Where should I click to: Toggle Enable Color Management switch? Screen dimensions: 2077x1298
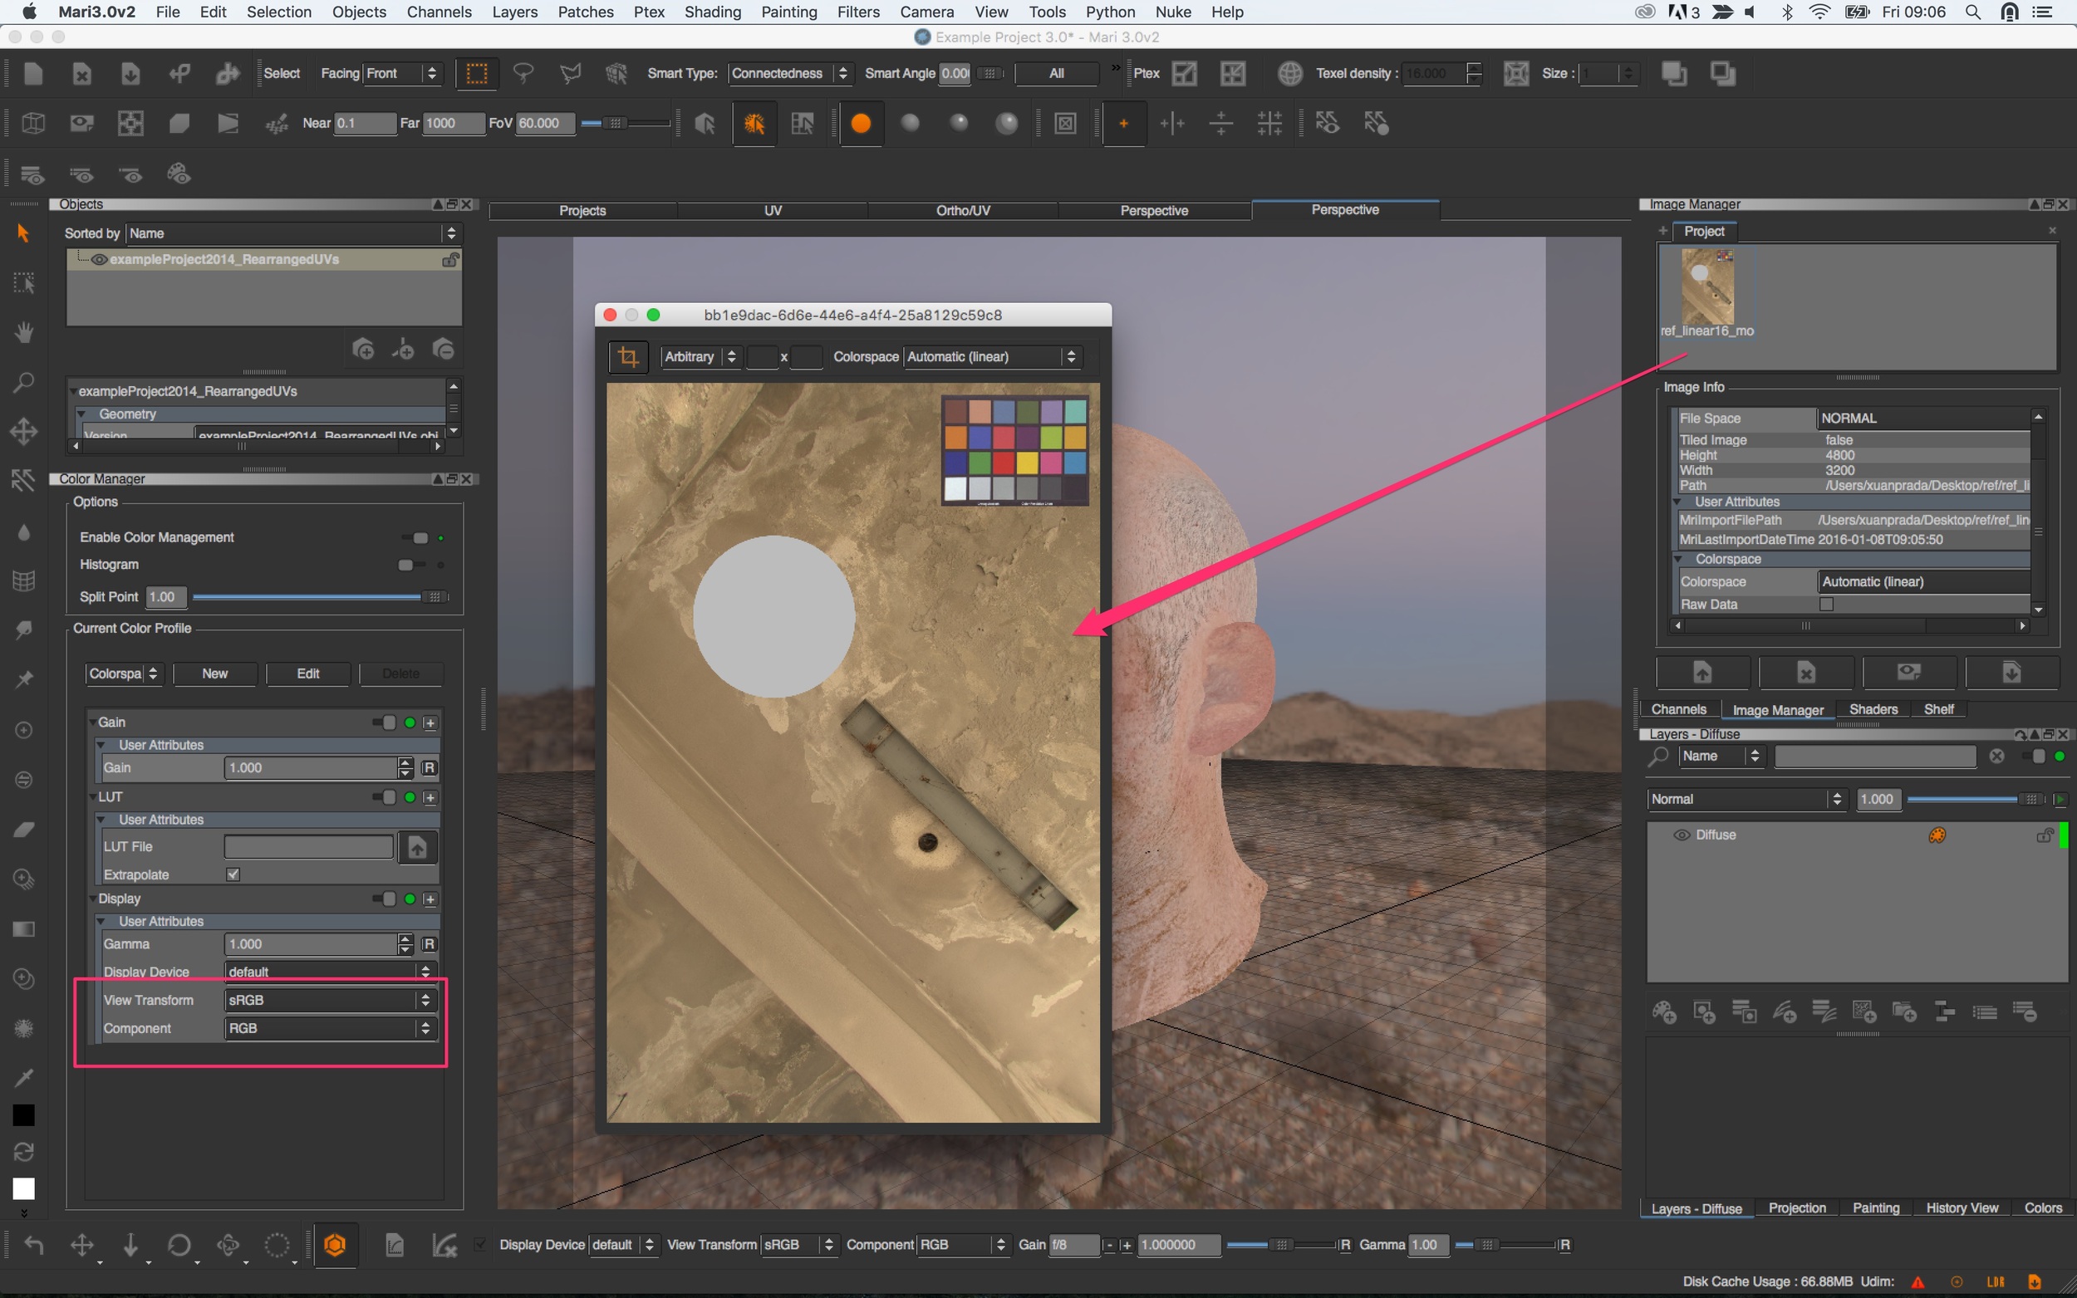[x=416, y=538]
